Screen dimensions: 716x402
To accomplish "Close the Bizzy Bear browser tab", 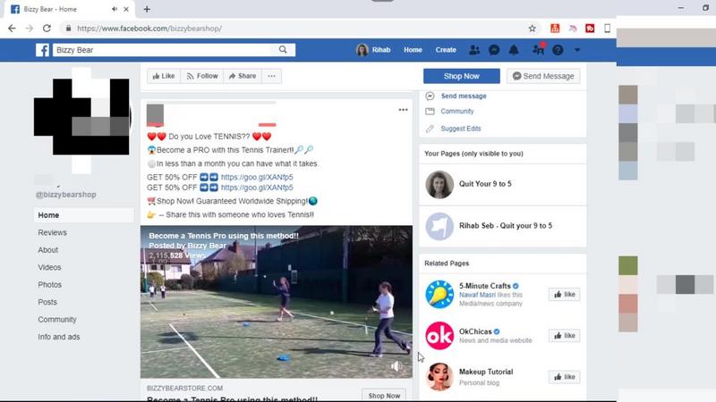I will [126, 9].
